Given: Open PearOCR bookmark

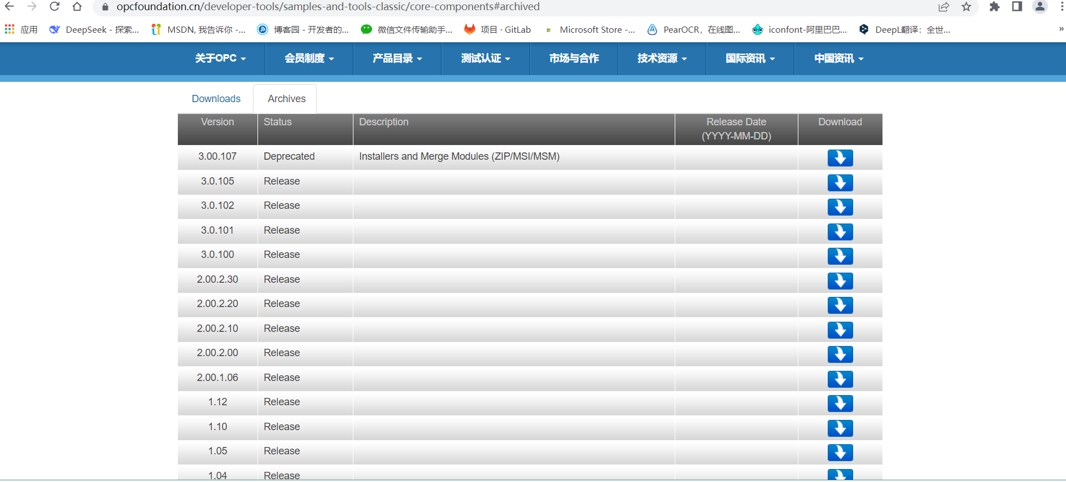Looking at the screenshot, I should tap(694, 29).
